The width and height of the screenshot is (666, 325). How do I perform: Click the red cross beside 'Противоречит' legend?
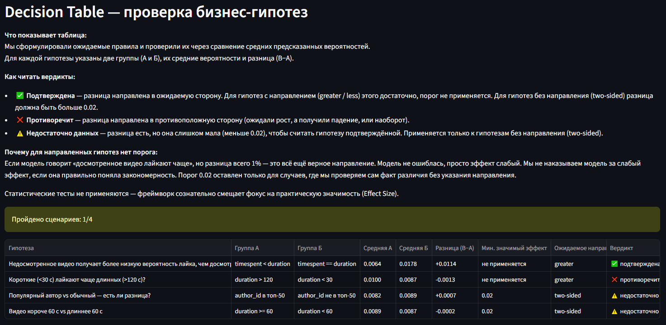tap(19, 120)
